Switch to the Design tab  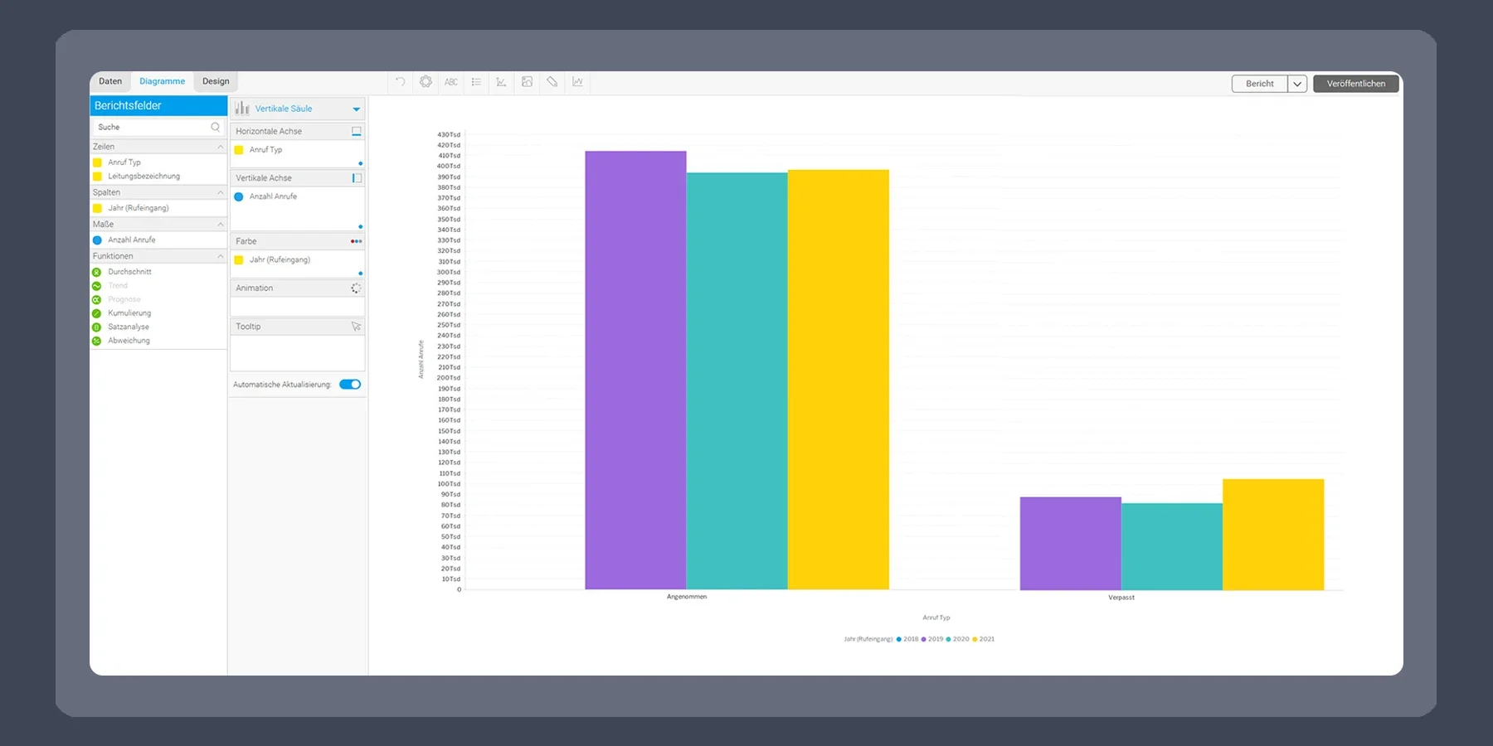pyautogui.click(x=216, y=81)
